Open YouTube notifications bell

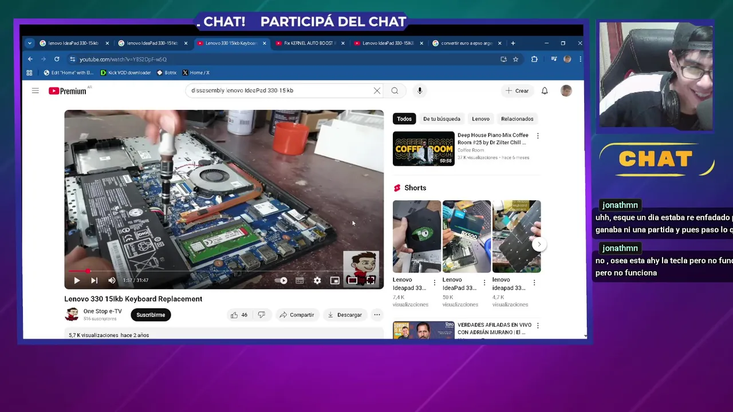545,90
